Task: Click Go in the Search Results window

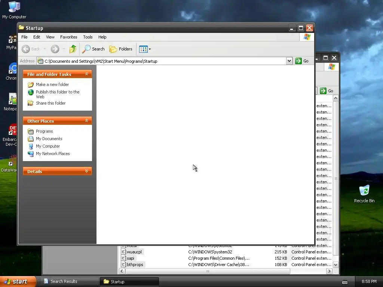Action: (326, 91)
